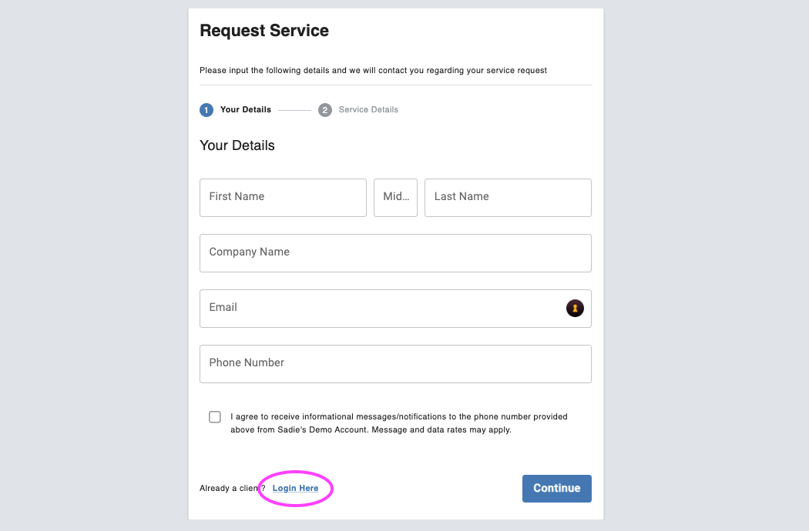
Task: Click the Middle name input field
Action: [x=395, y=198]
